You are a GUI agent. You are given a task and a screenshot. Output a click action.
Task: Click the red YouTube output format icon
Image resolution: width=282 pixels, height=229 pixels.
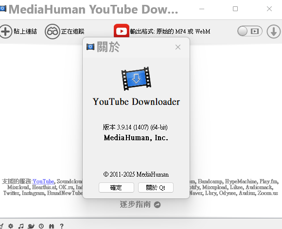122,31
